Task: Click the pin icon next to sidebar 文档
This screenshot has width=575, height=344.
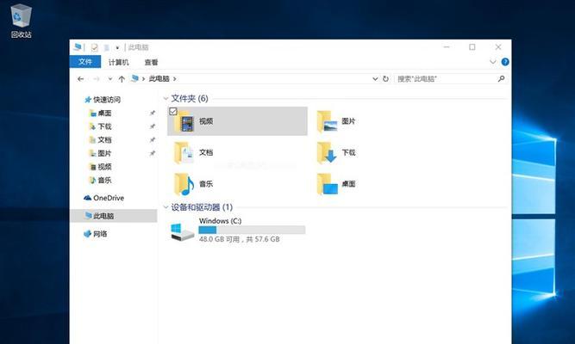Action: pos(153,140)
